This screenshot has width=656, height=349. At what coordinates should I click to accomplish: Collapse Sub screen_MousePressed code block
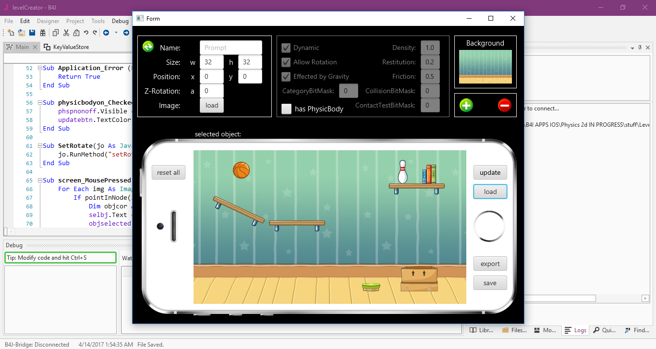coord(40,181)
